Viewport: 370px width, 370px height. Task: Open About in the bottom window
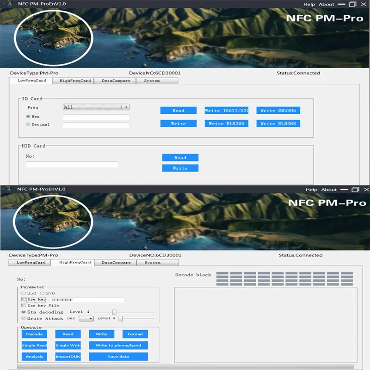click(x=329, y=190)
